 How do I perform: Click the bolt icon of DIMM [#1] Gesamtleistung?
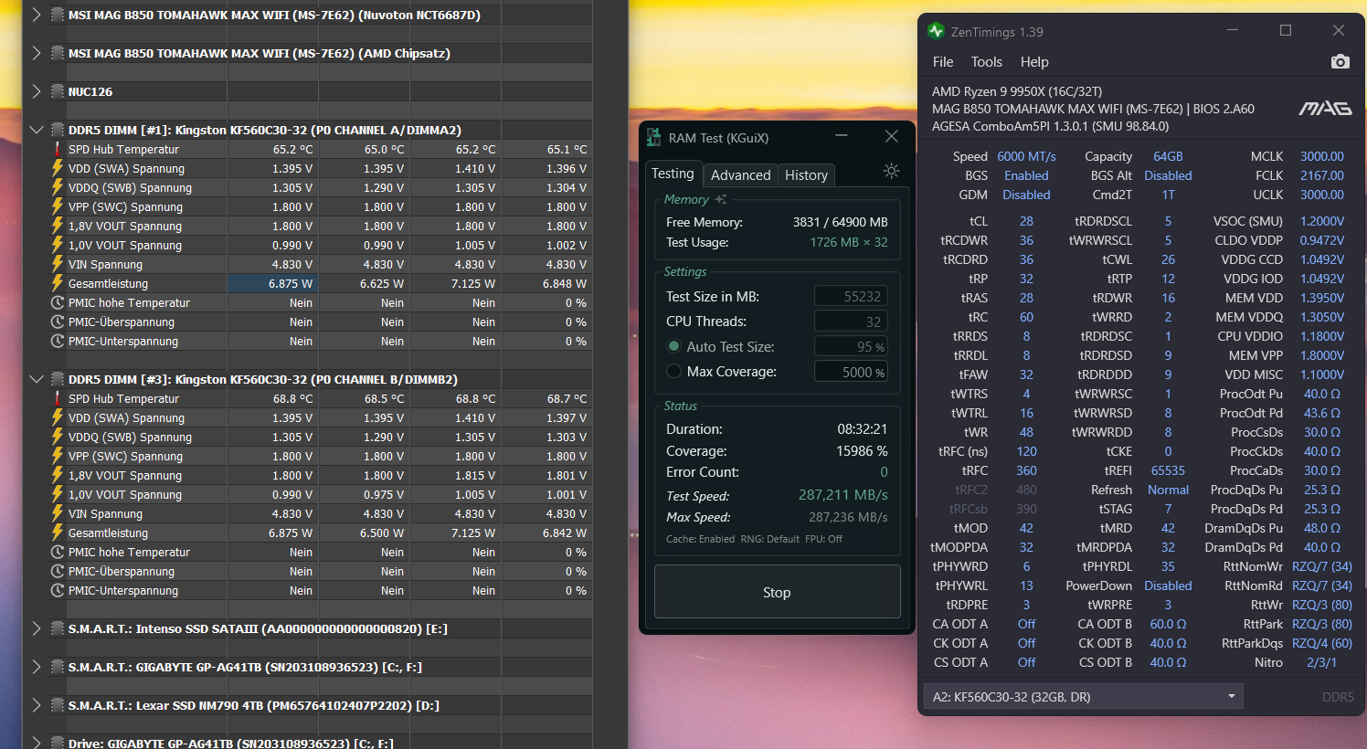pos(57,283)
